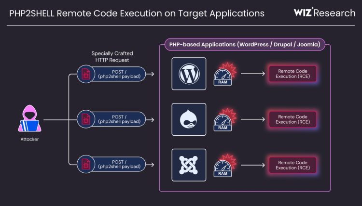362x206 pixels.
Task: Click the WIZ Research logo
Action: pyautogui.click(x=324, y=13)
